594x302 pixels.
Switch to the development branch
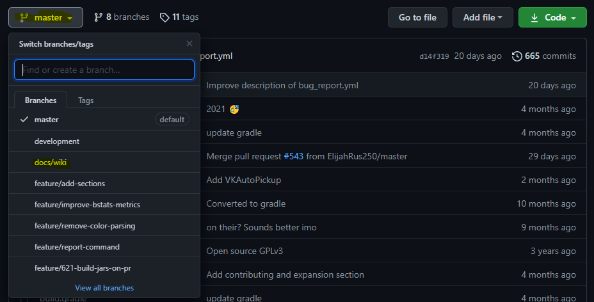[x=104, y=141]
